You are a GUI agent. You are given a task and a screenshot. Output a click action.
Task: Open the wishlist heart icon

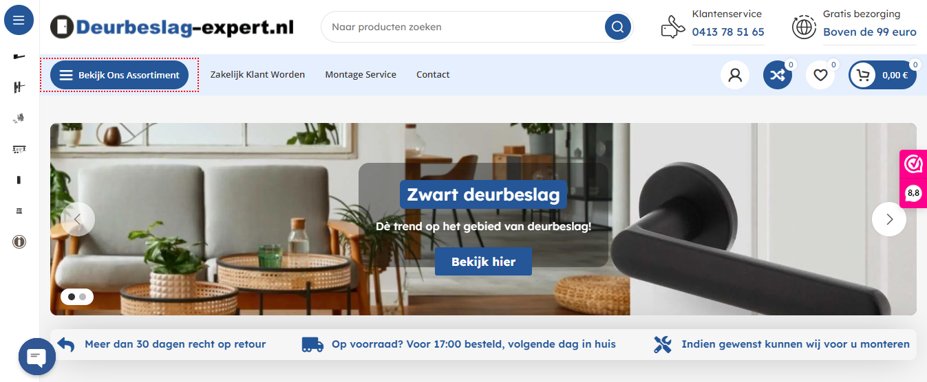(820, 75)
